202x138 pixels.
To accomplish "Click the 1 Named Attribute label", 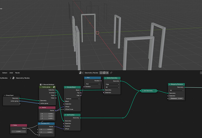I will coord(48,85).
